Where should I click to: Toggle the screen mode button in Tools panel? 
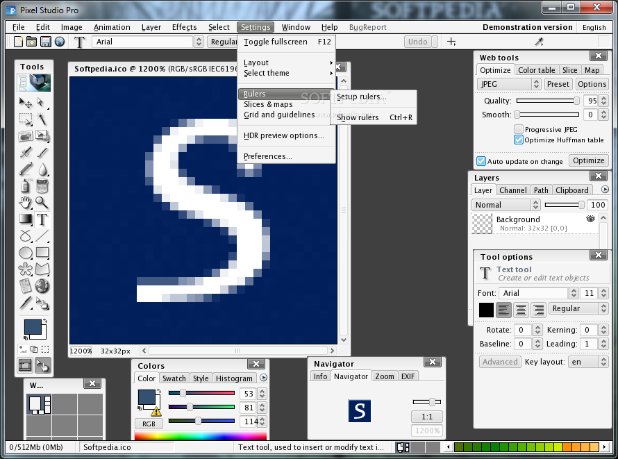[25, 365]
